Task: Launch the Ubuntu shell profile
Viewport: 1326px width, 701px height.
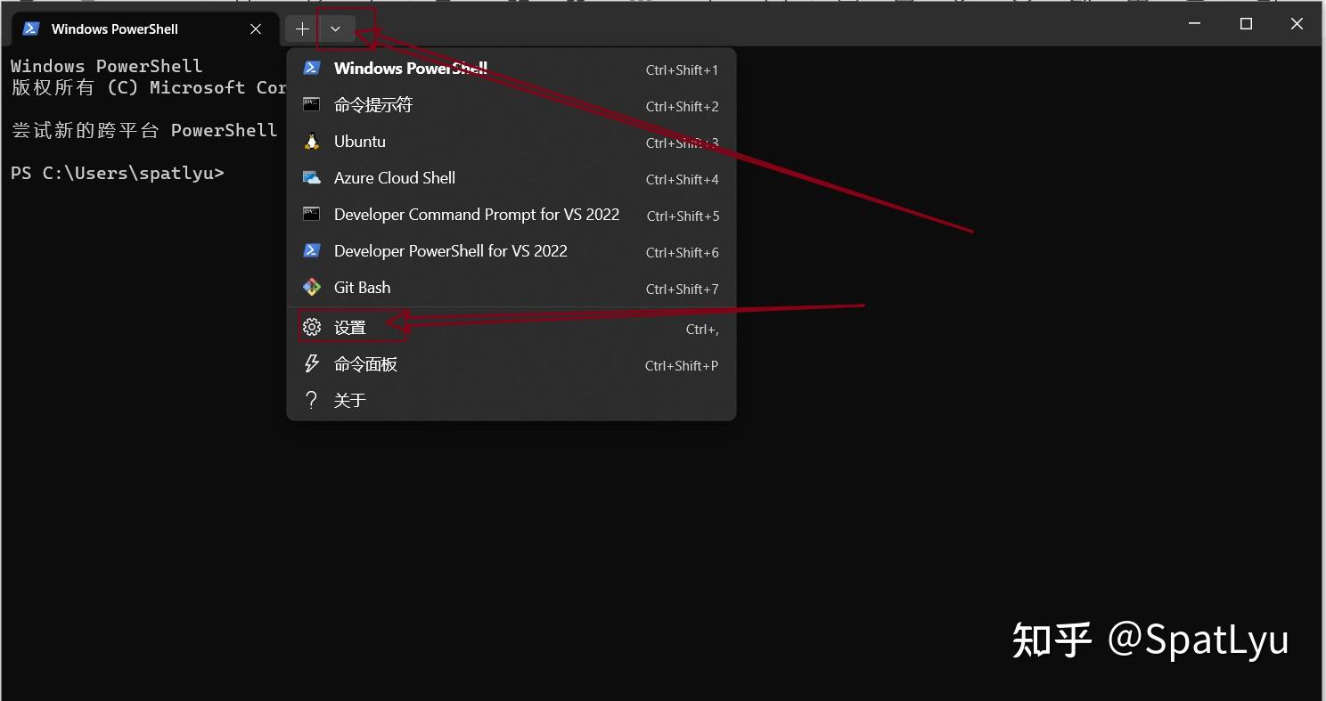Action: (x=359, y=141)
